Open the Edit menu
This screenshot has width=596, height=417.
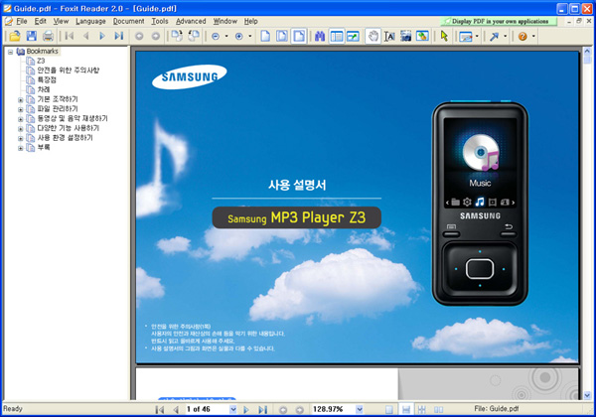[41, 21]
